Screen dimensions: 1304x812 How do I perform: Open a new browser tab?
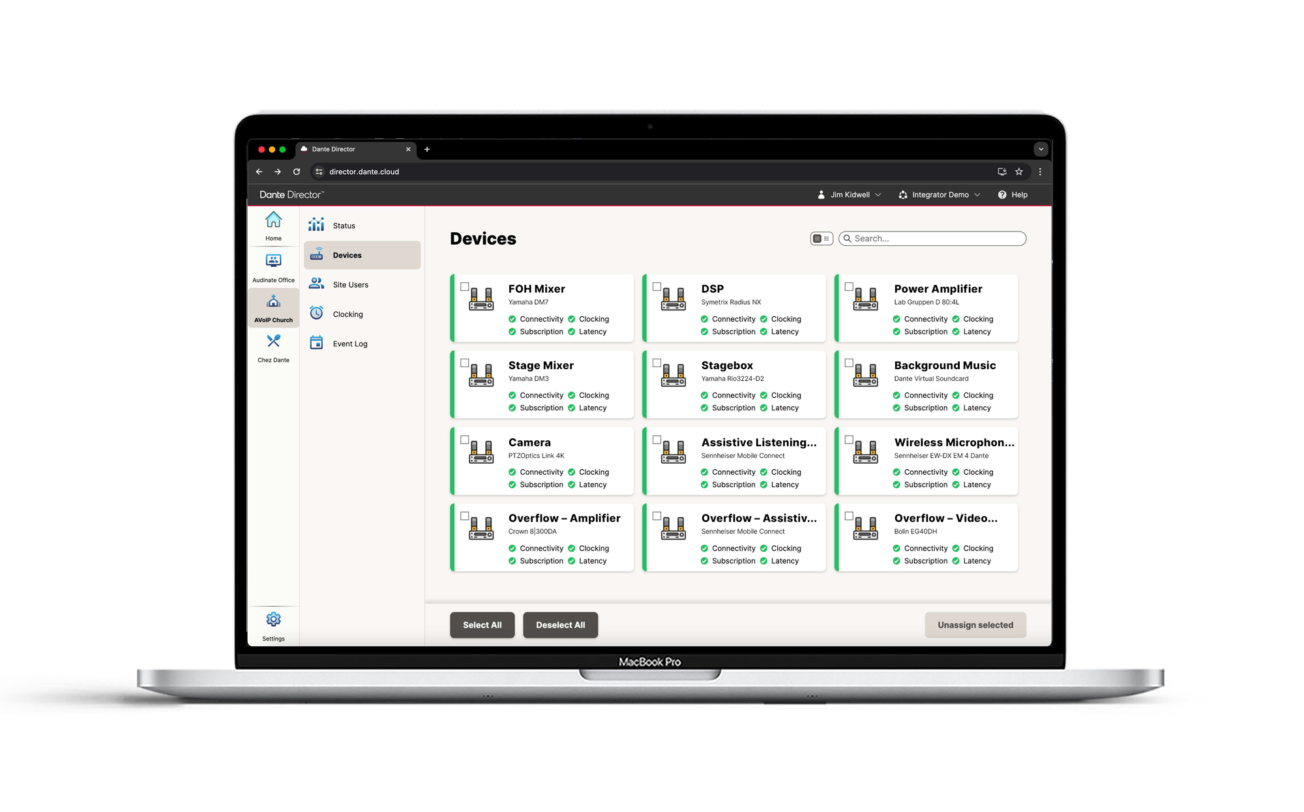(427, 149)
